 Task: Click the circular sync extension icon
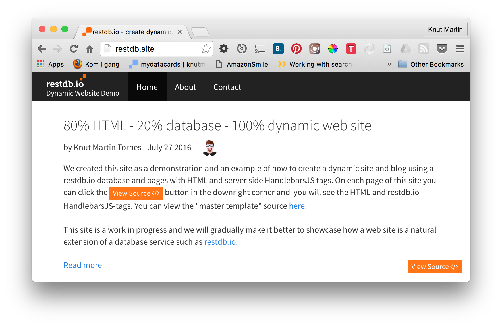coord(242,49)
